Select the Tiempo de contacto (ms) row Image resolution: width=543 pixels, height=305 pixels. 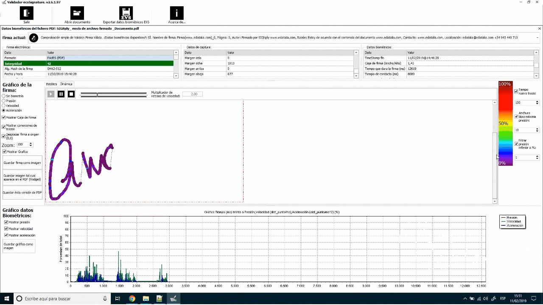pyautogui.click(x=448, y=74)
